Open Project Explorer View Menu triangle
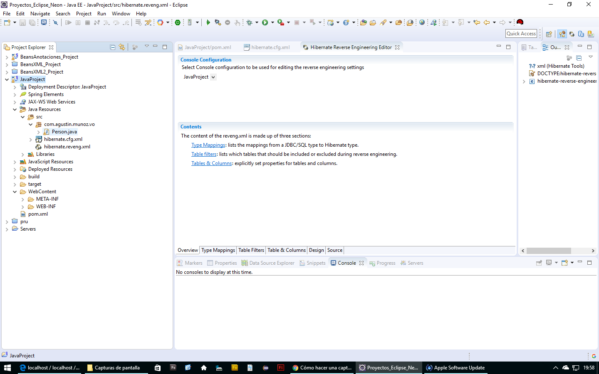This screenshot has height=374, width=599. pos(147,47)
